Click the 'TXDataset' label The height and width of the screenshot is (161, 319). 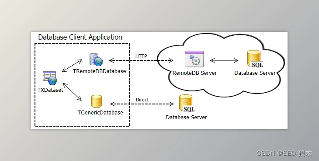click(50, 90)
